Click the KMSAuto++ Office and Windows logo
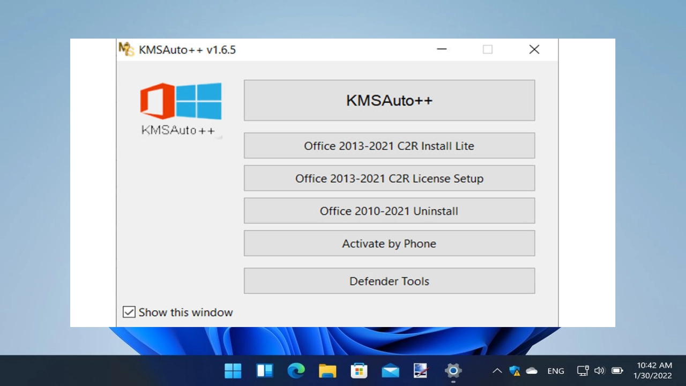 tap(181, 109)
